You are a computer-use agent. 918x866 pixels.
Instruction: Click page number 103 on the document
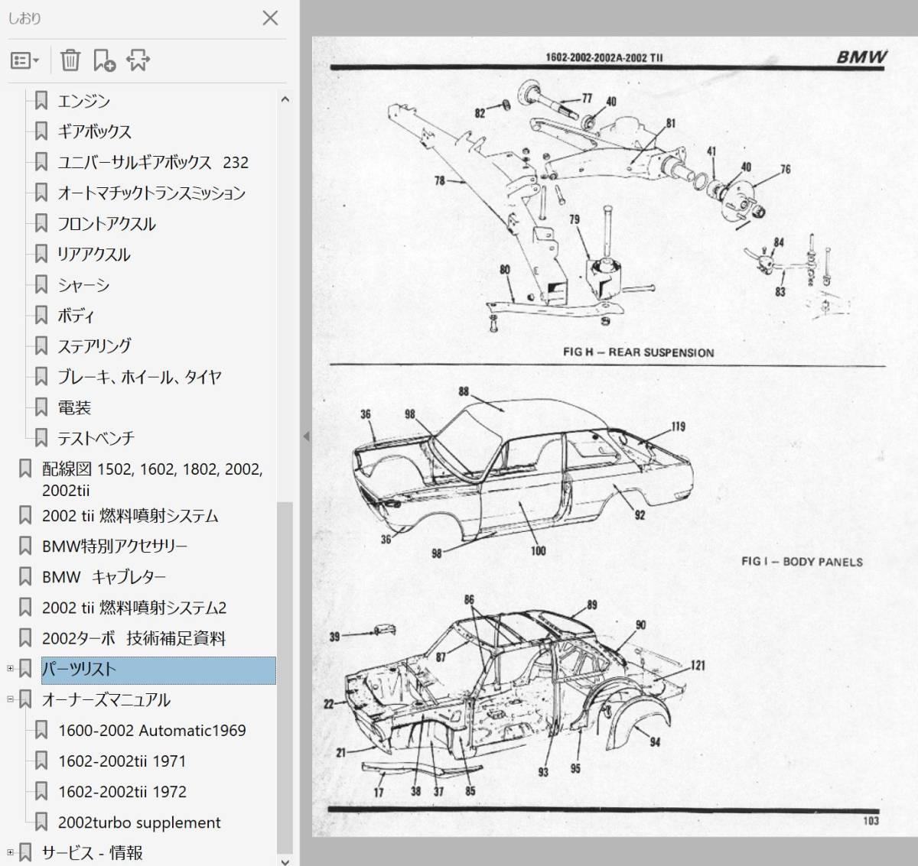click(871, 821)
